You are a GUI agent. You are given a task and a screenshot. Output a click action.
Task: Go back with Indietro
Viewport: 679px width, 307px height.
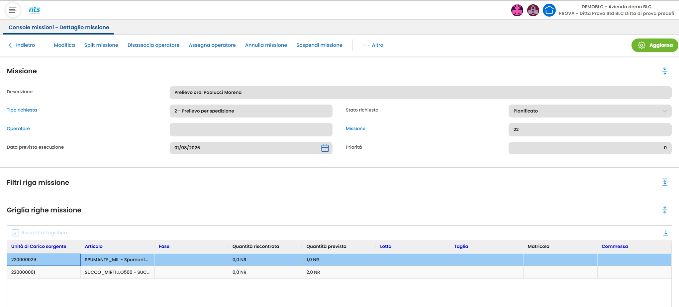pos(22,45)
